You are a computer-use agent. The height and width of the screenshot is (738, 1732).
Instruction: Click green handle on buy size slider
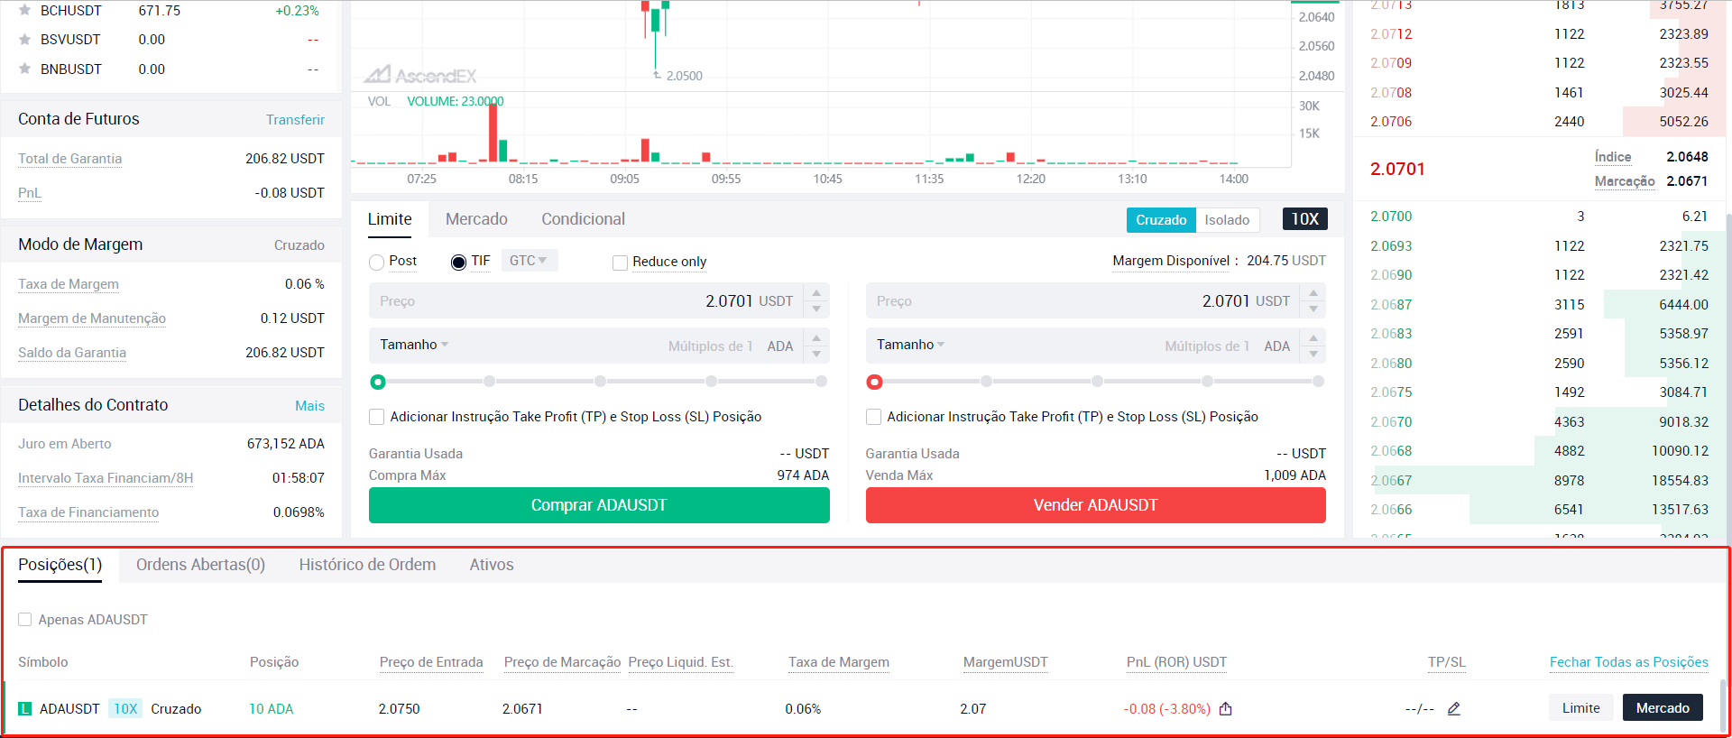(x=378, y=383)
